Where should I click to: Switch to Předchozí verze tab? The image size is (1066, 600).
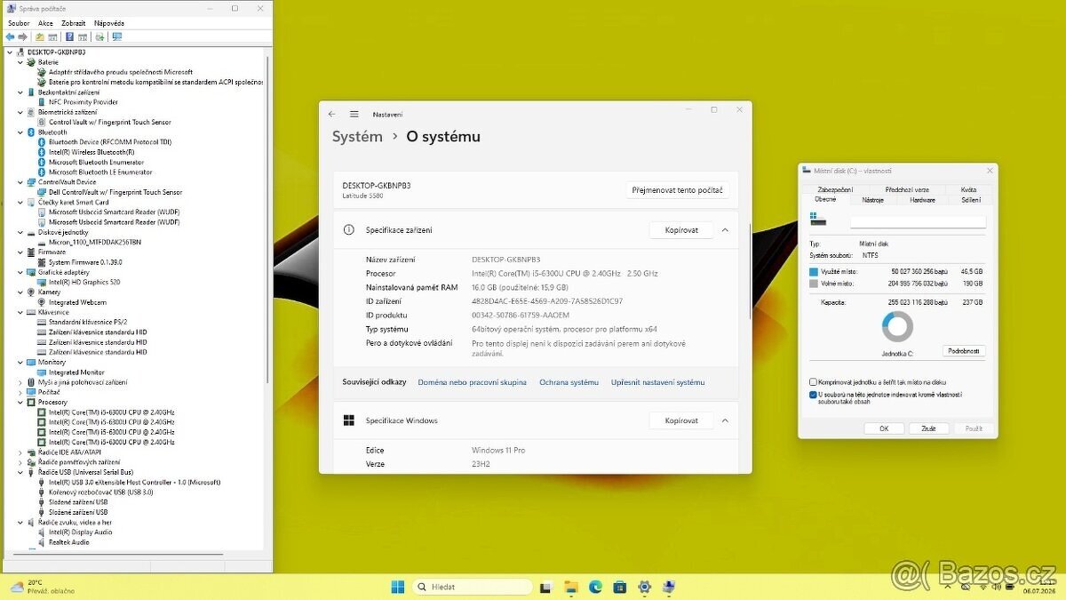907,189
